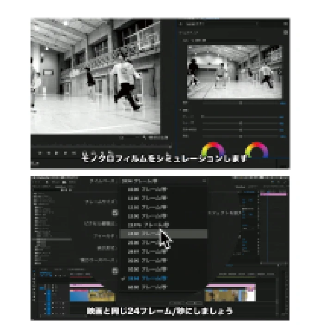Viewport: 320px width, 336px height.
Task: Select the 30.00 フレーム/秒 timebase option
Action: tap(164, 261)
